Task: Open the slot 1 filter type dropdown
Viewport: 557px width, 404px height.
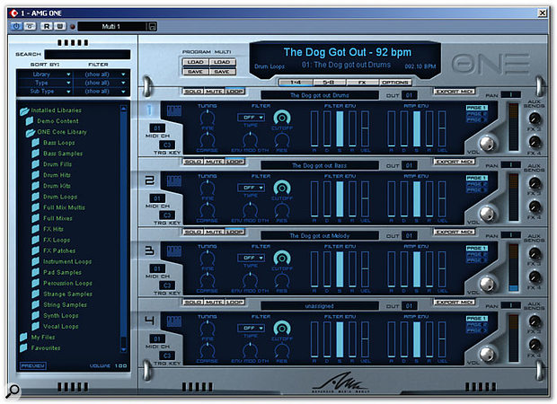Action: click(x=251, y=117)
